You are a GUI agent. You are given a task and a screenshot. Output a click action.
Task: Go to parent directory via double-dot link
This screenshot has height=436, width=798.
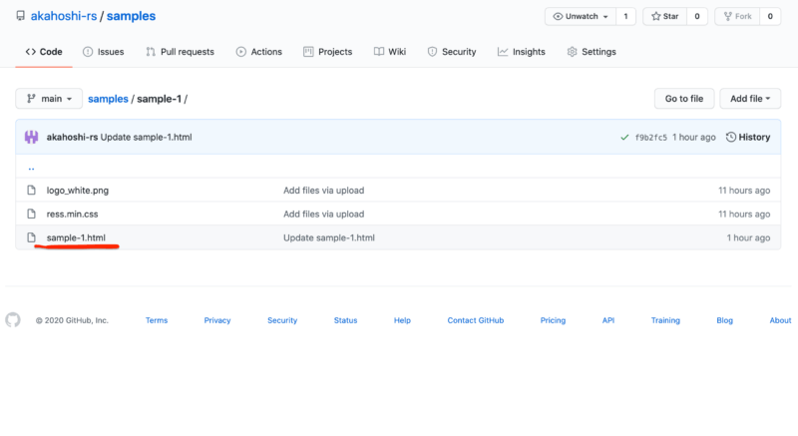32,168
